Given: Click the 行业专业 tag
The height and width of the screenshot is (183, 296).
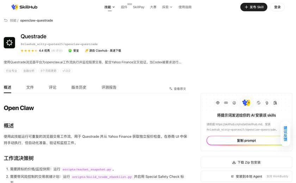Looking at the screenshot, I should (12, 71).
